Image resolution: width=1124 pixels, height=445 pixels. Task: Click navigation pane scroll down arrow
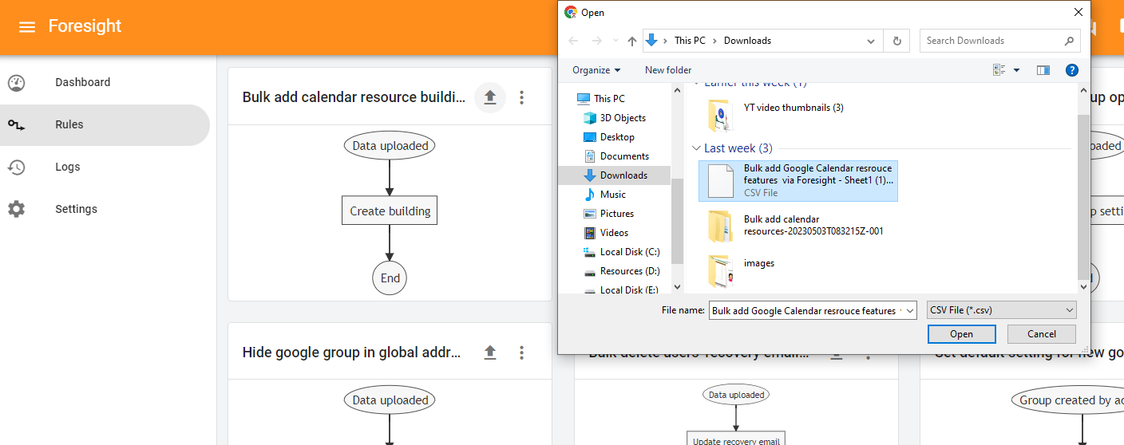tap(677, 287)
